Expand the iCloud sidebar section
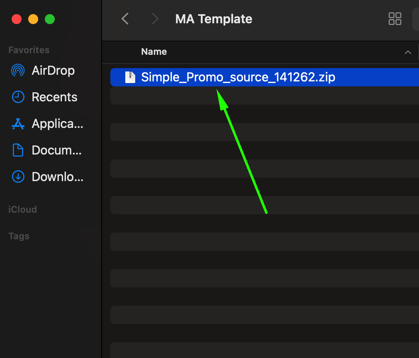 22,209
